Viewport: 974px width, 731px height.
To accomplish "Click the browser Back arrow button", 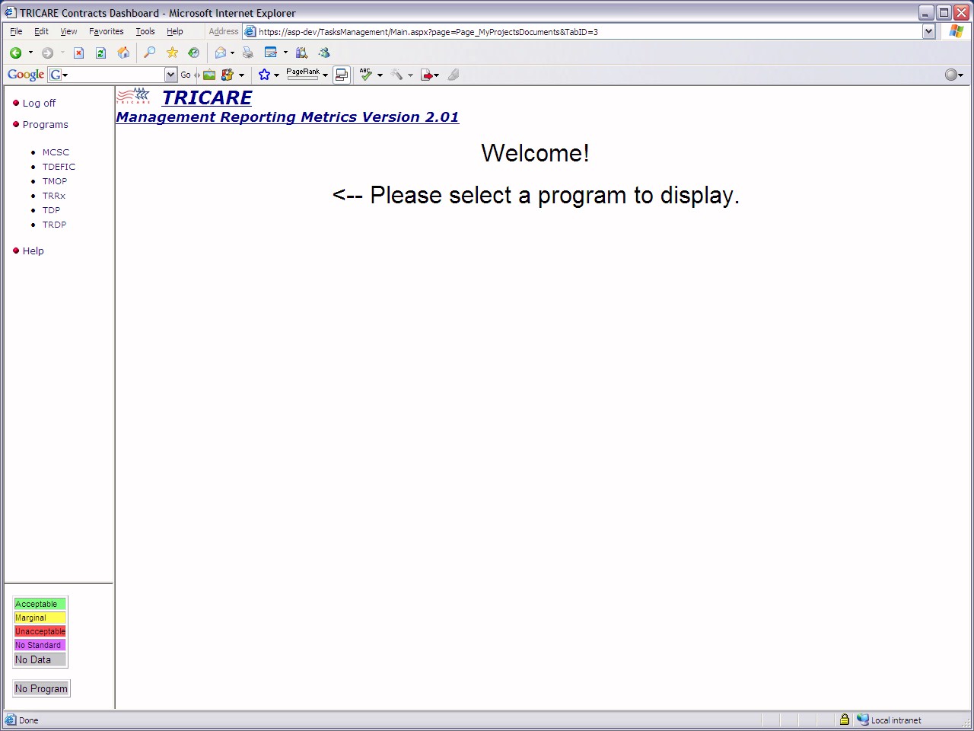I will click(15, 53).
